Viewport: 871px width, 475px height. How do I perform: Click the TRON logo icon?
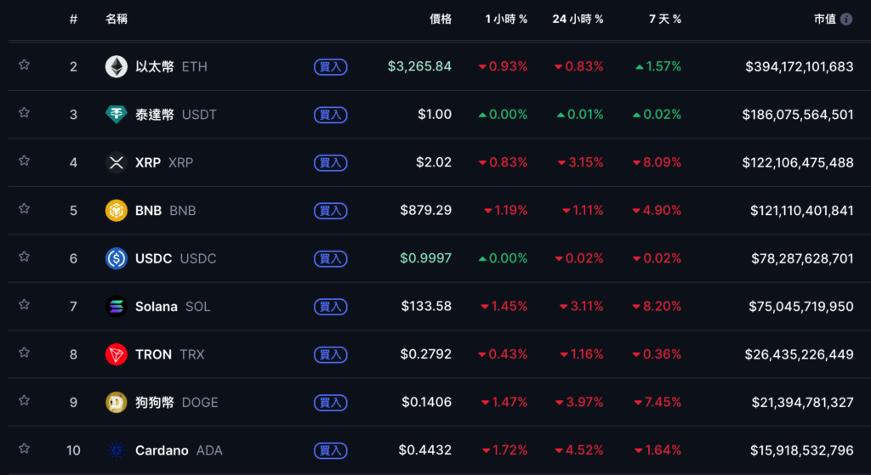(x=116, y=354)
